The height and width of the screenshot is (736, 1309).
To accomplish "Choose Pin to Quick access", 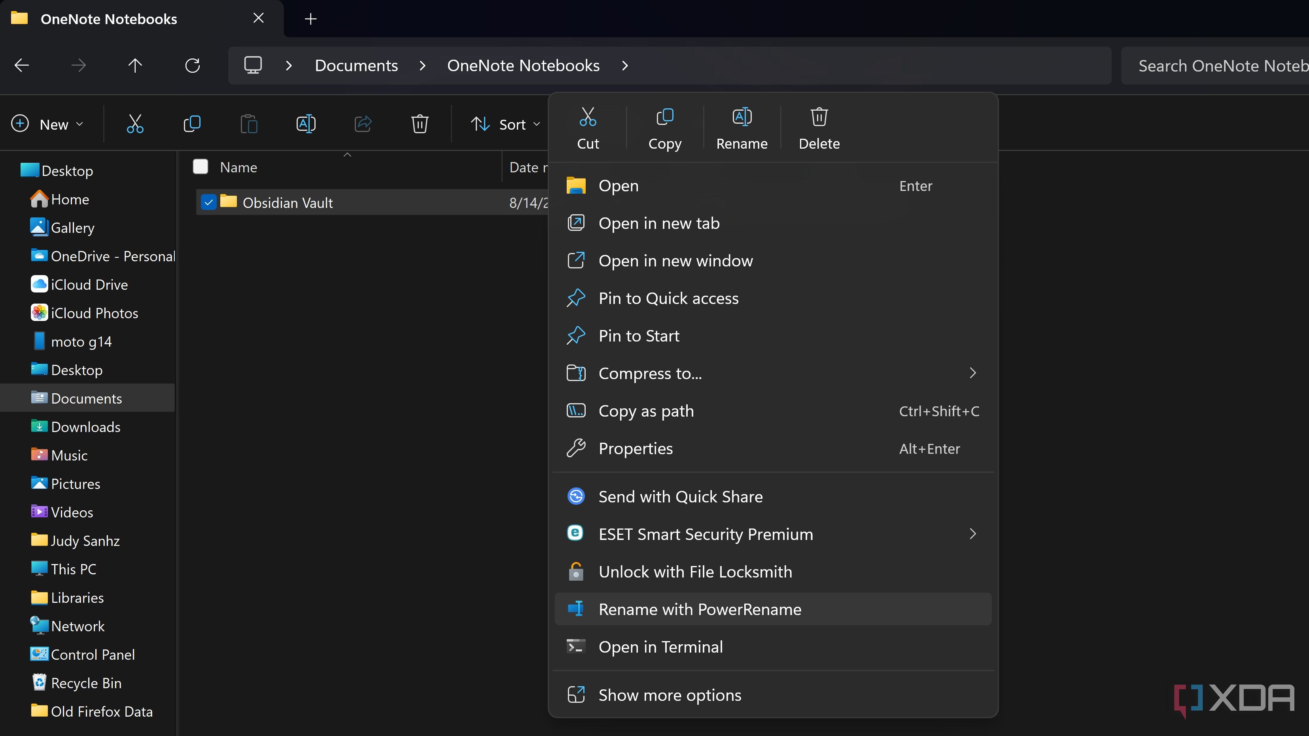I will [x=773, y=298].
